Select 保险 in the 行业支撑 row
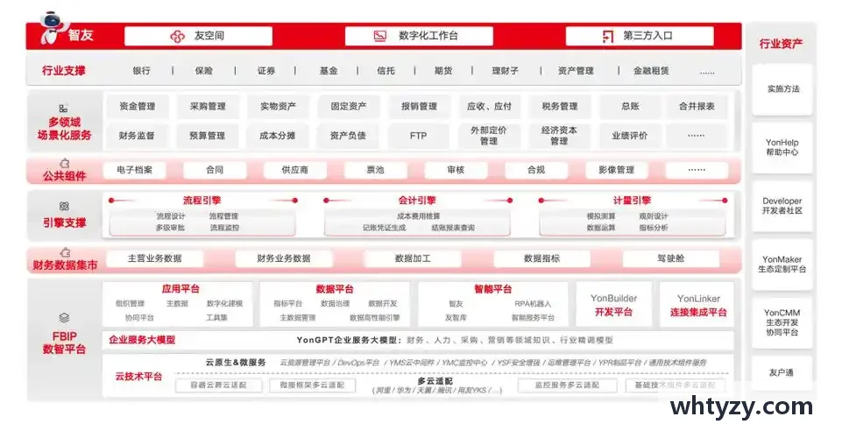The height and width of the screenshot is (438, 842). pyautogui.click(x=204, y=71)
